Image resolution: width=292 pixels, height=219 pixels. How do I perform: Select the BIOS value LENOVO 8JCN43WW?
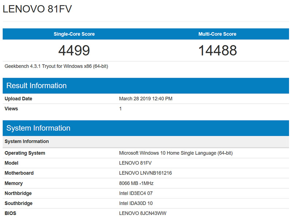pos(141,213)
